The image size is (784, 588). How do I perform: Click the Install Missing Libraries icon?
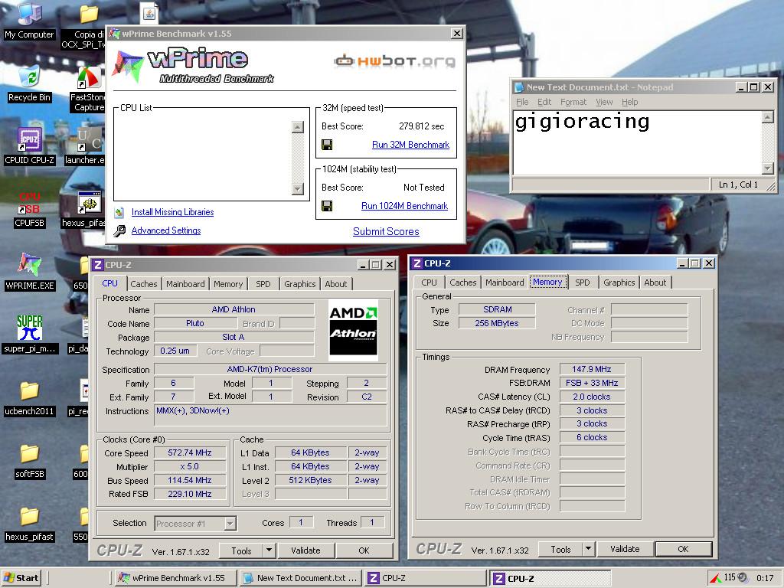119,213
